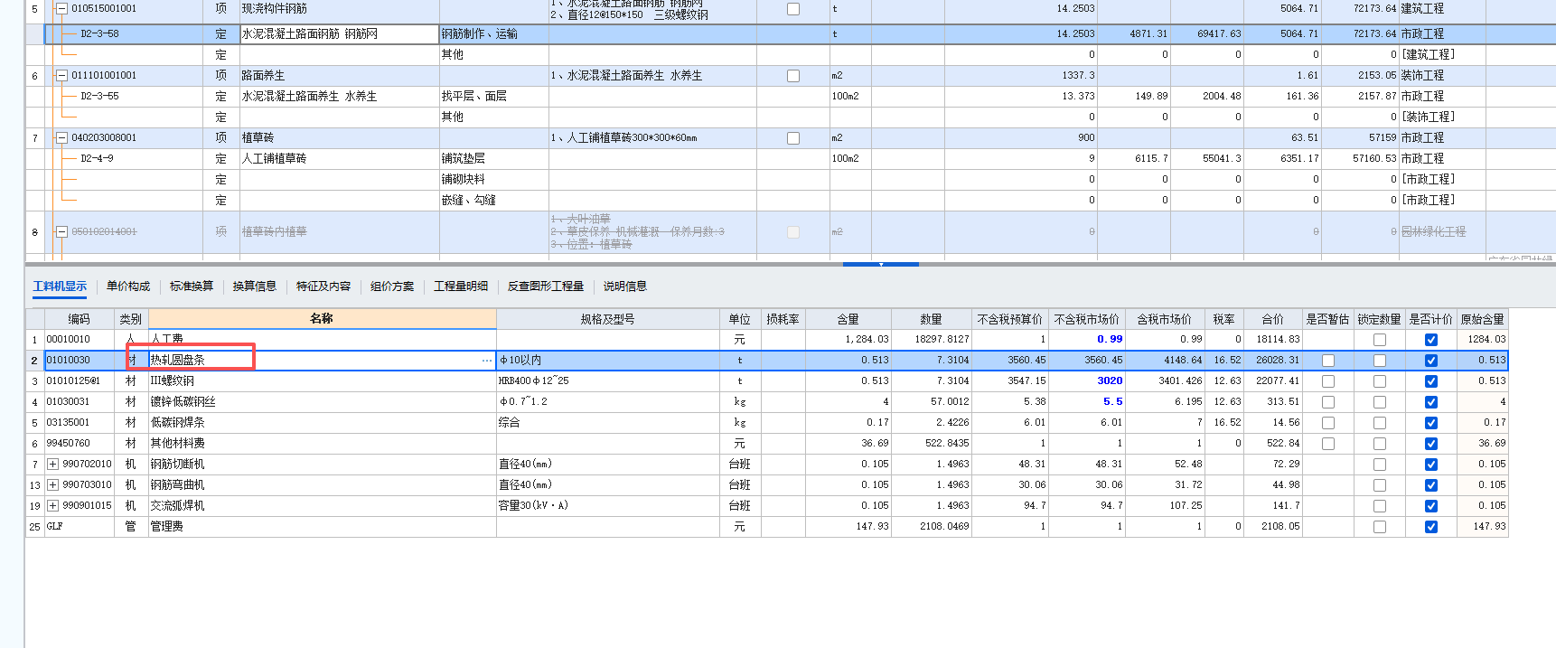Viewport: 1556px width, 648px height.
Task: Click the GLF code cell
Action: 80,527
